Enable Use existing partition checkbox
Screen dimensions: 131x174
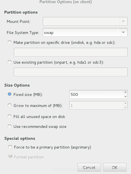point(10,62)
